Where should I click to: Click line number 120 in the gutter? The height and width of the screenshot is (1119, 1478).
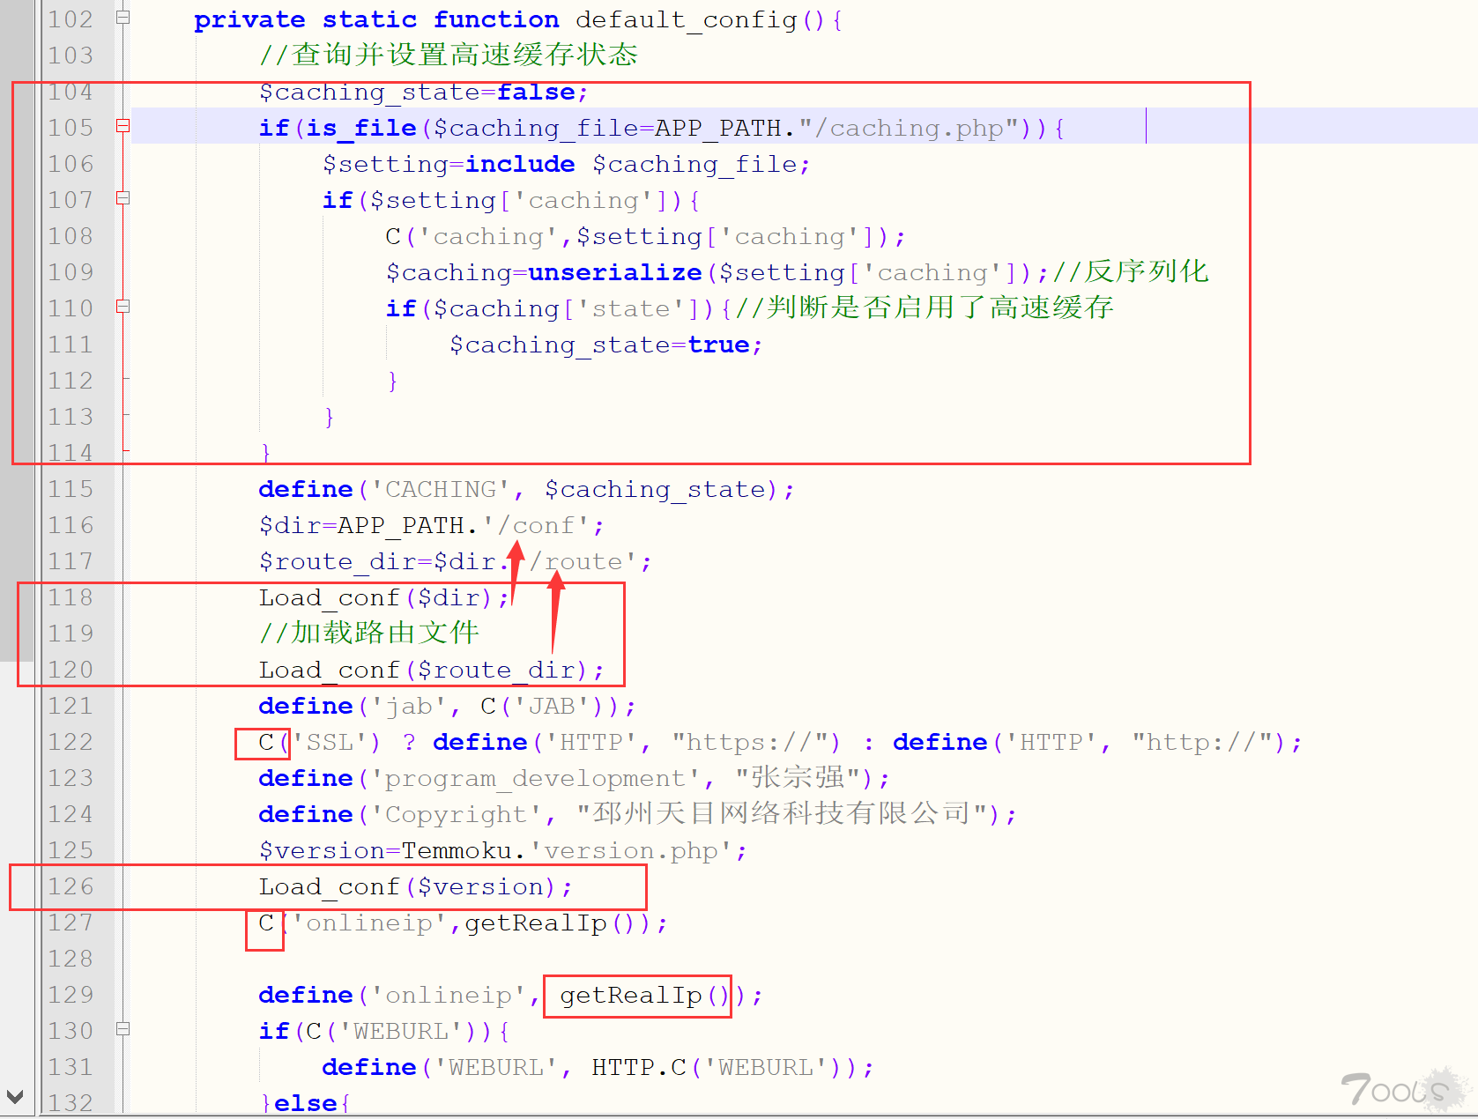tap(71, 670)
